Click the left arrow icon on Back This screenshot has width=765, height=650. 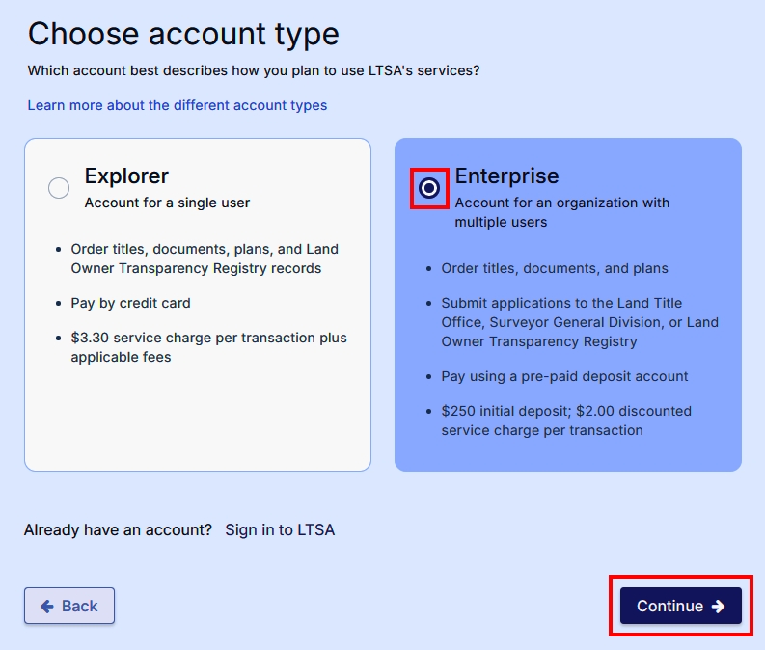pyautogui.click(x=47, y=606)
